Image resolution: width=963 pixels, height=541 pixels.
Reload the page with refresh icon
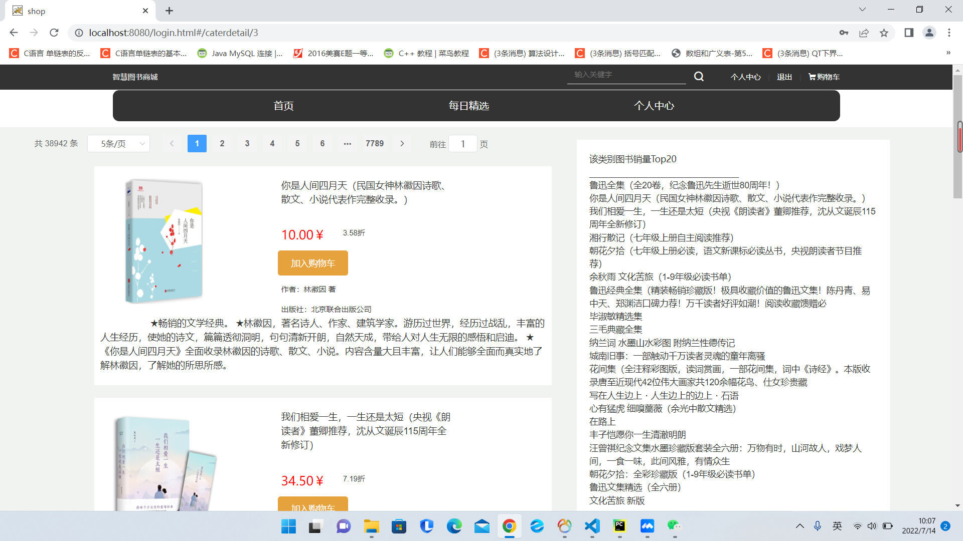click(54, 33)
